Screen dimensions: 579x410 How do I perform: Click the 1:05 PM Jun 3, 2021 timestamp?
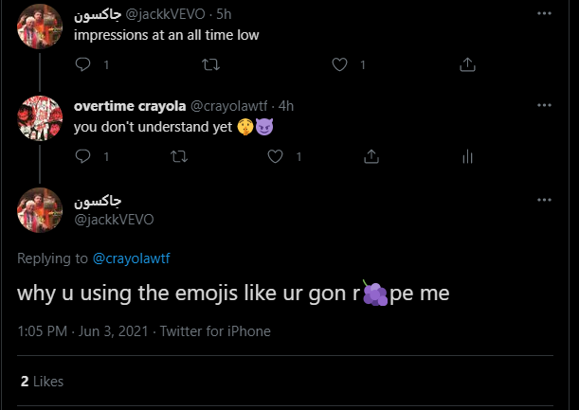pos(83,331)
